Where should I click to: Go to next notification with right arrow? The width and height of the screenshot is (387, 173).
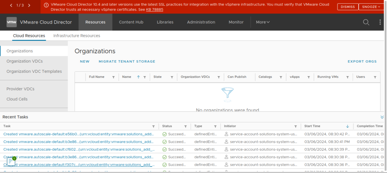coord(29,5)
